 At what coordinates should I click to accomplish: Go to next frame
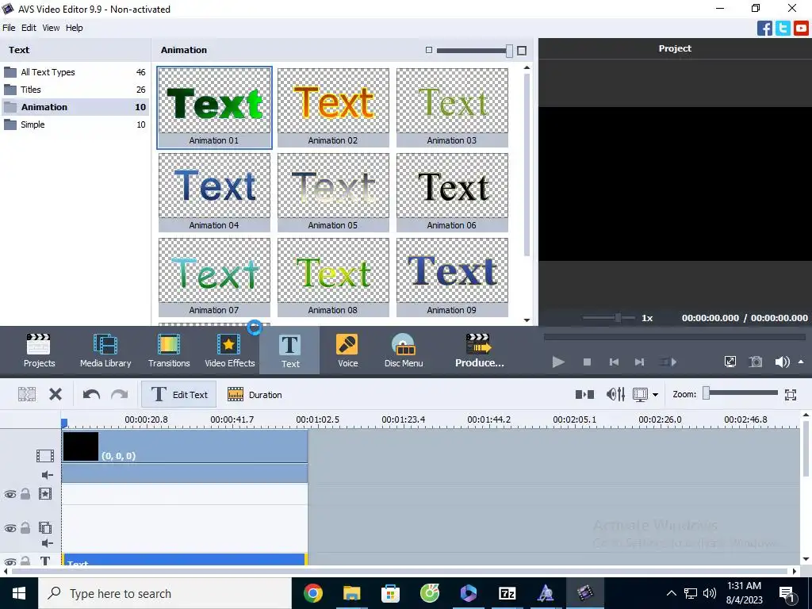[640, 362]
